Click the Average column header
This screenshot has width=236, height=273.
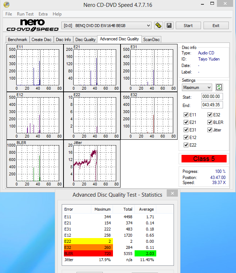[x=145, y=209]
